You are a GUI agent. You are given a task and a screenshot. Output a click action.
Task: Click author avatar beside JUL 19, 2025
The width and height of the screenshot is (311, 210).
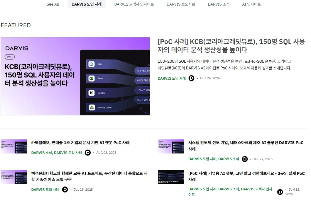pos(65,189)
